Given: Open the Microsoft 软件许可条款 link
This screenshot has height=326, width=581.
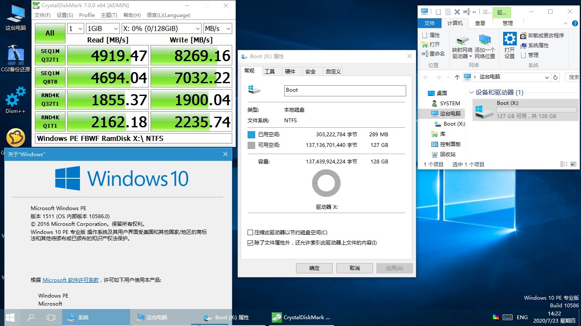Looking at the screenshot, I should (71, 280).
